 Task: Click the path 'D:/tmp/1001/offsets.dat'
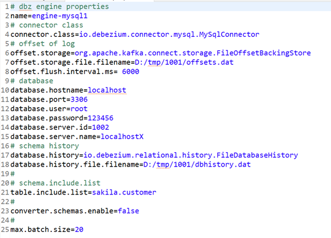pos(184,62)
